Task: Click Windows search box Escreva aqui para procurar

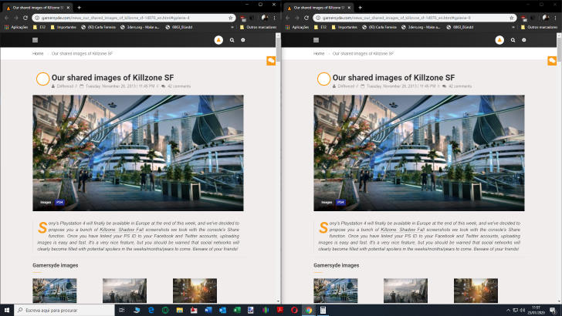Action: click(65, 311)
